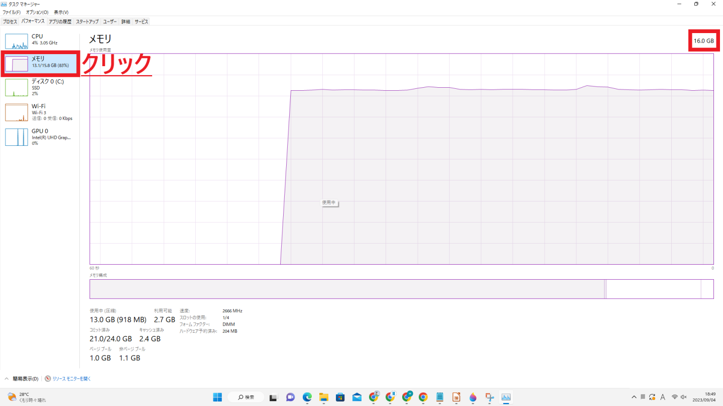Viewport: 723px width, 406px height.
Task: Toggle the muted volume icon in tray
Action: click(683, 397)
